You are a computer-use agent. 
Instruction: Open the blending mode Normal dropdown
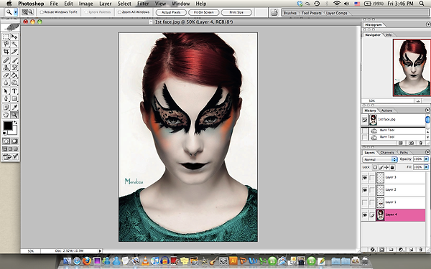point(380,159)
